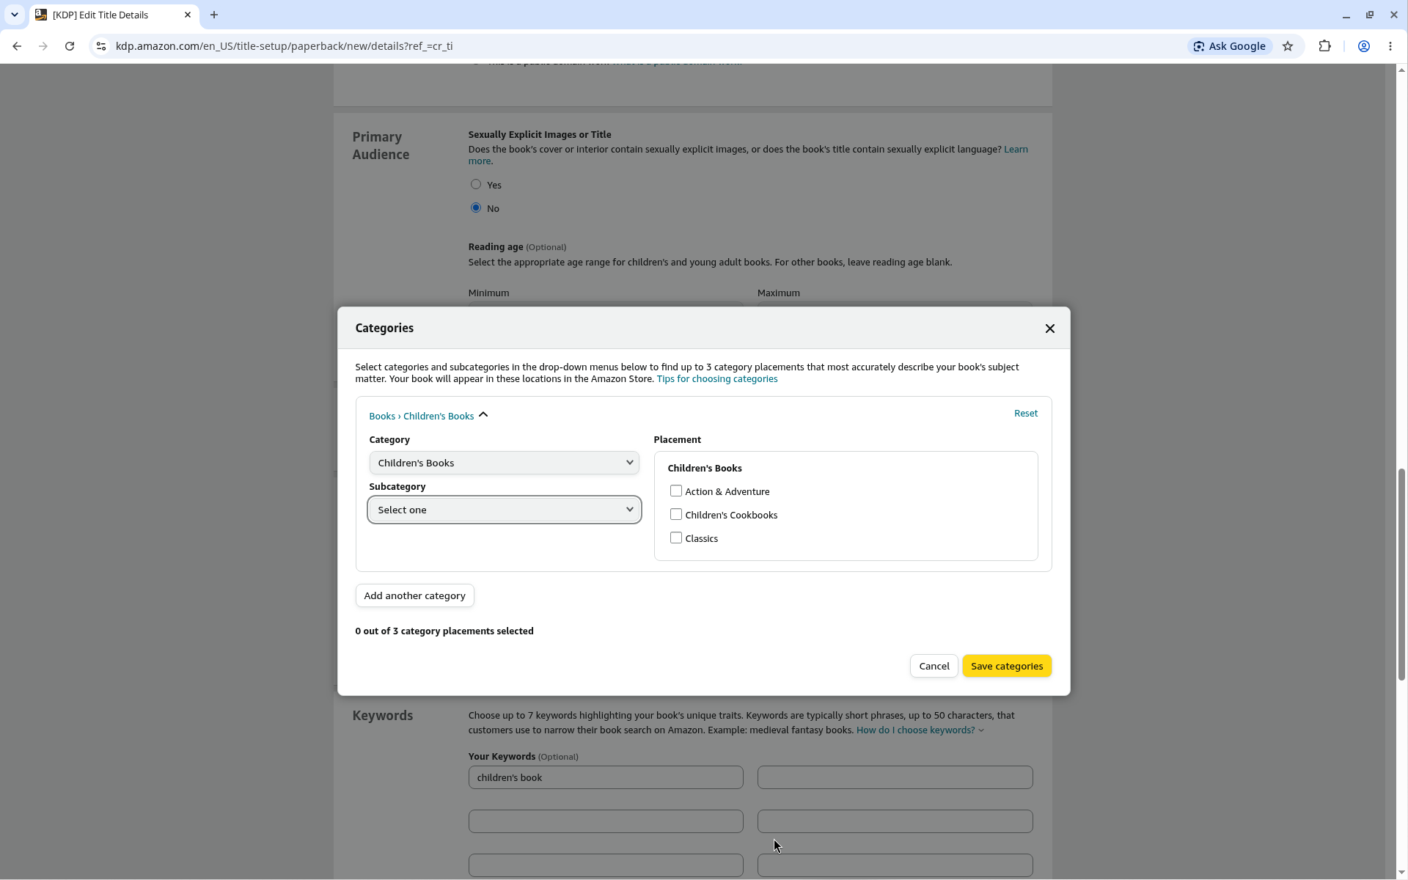Open the Subcategory Select one dropdown
Image resolution: width=1408 pixels, height=880 pixels.
coord(504,510)
